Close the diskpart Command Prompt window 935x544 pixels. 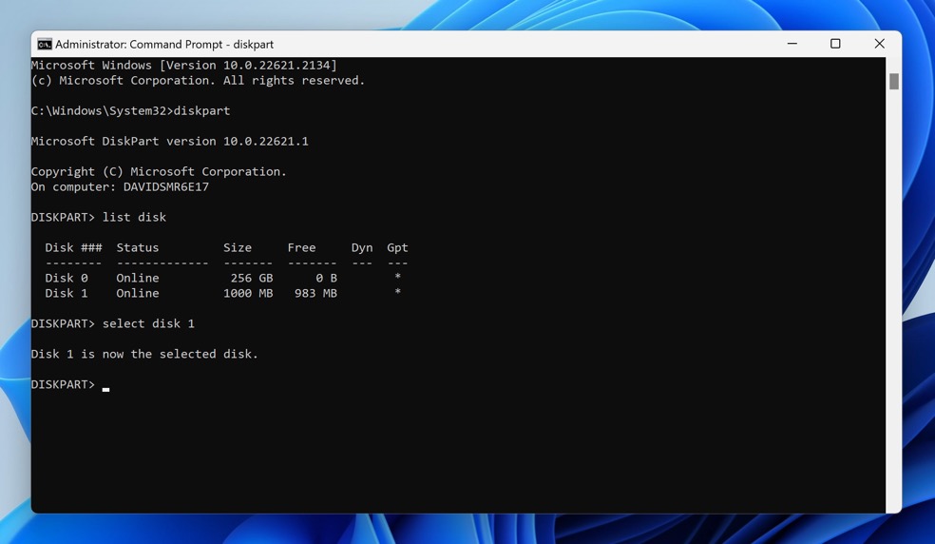point(880,44)
